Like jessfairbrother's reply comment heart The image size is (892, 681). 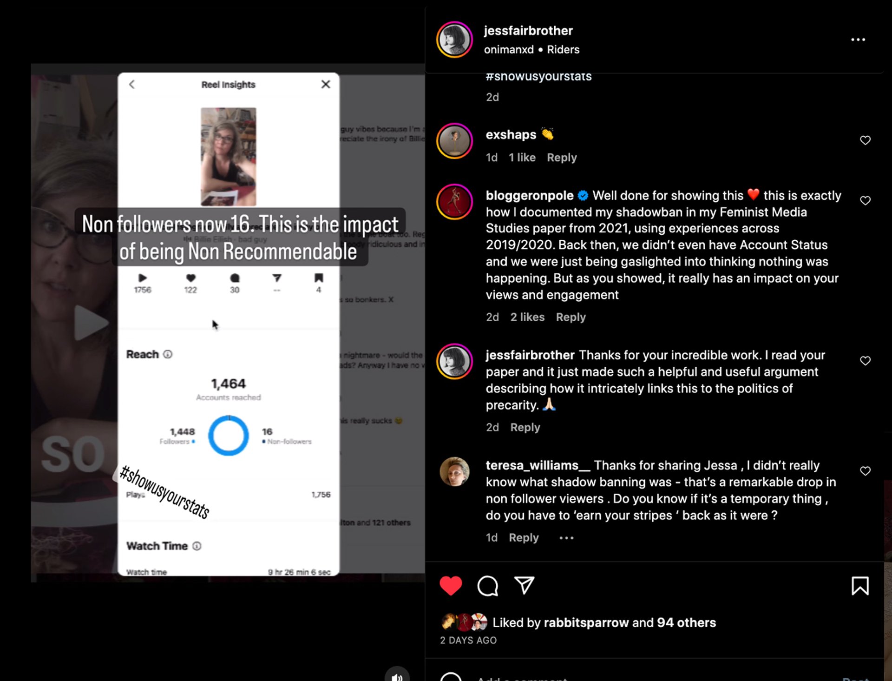(x=865, y=361)
